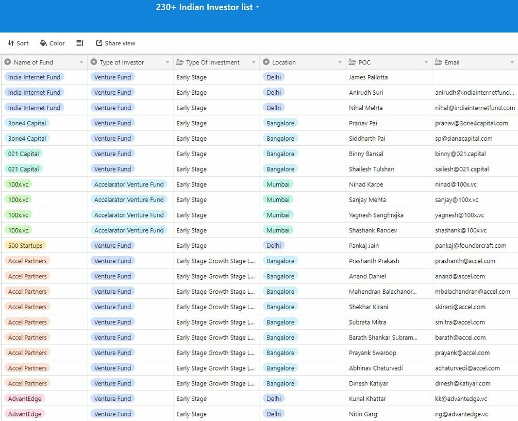Select Kunal Khattar cell
The image size is (518, 421).
pyautogui.click(x=389, y=399)
